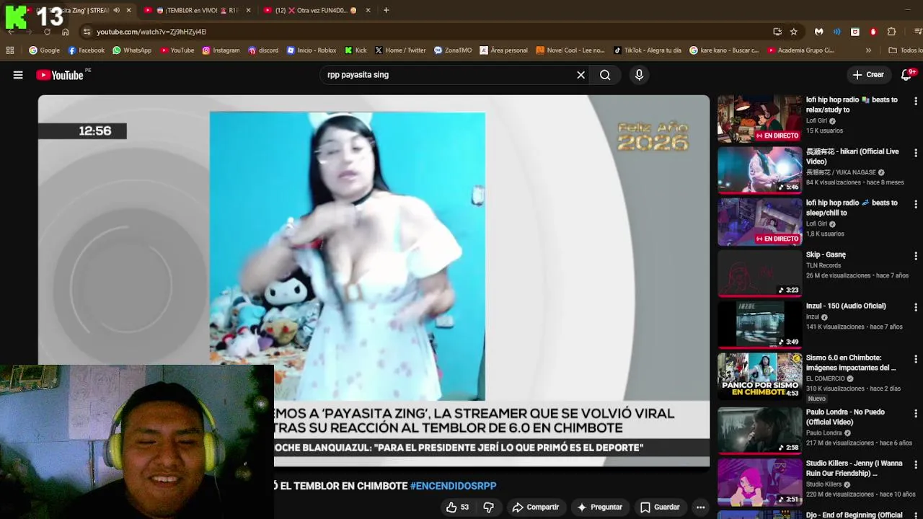923x519 pixels.
Task: Open the Novel Cool bookmark
Action: [570, 50]
